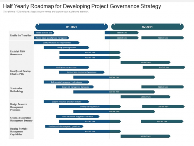The image size is (194, 146).
Task: Click 'Define project management methodology' bar
Action: [67, 82]
